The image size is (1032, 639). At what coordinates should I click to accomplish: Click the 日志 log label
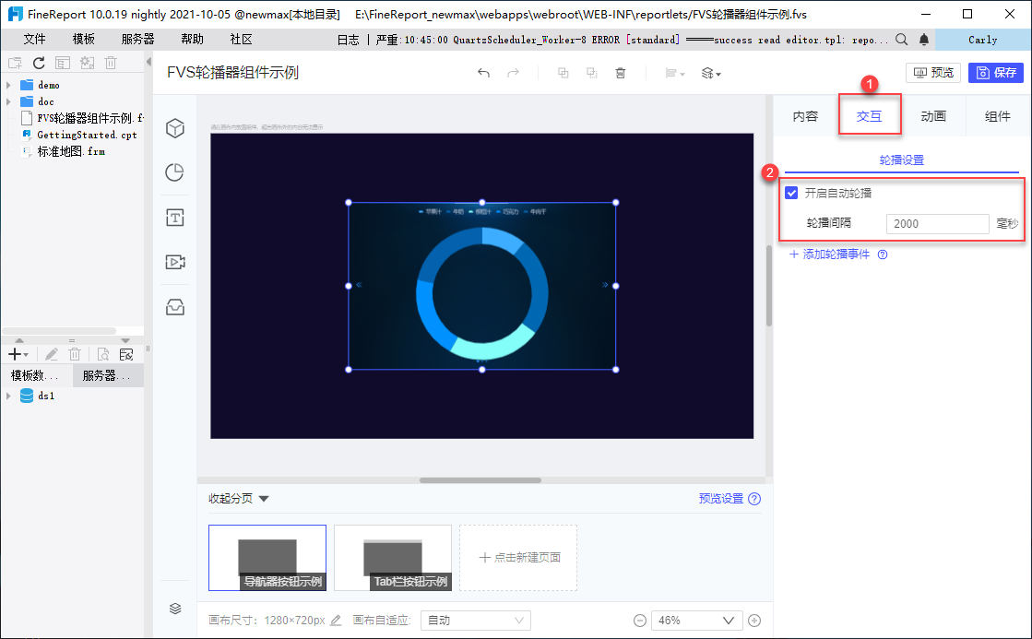(x=349, y=40)
